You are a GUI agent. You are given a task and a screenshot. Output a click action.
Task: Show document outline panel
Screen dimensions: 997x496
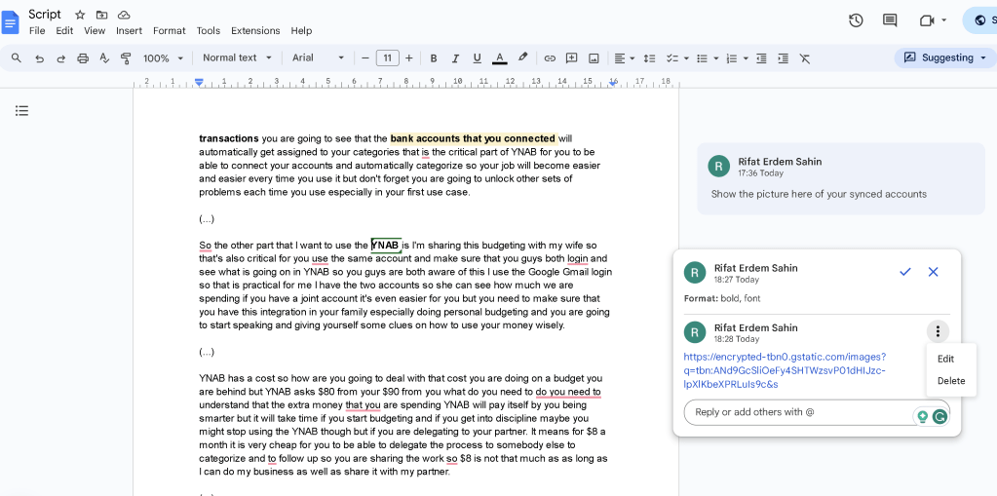(21, 111)
